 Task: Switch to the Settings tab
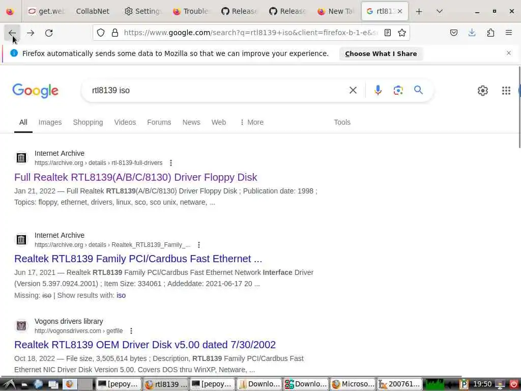(142, 11)
